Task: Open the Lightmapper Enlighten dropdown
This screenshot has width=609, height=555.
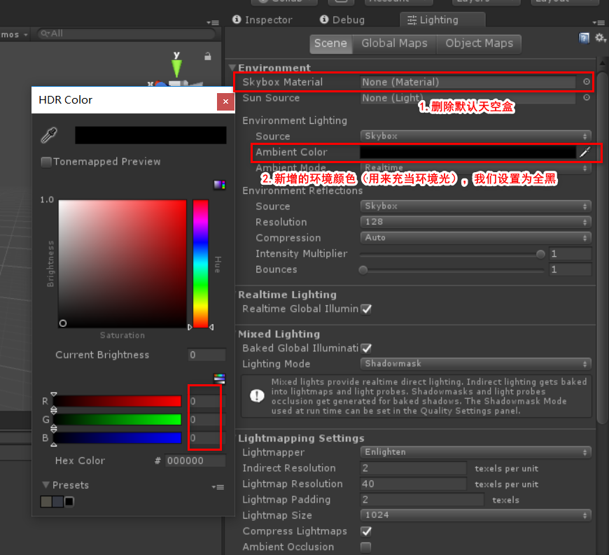Action: tap(476, 452)
